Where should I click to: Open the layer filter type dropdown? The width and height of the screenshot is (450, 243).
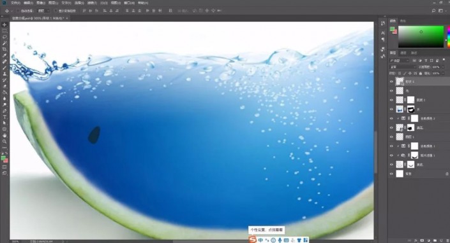399,60
